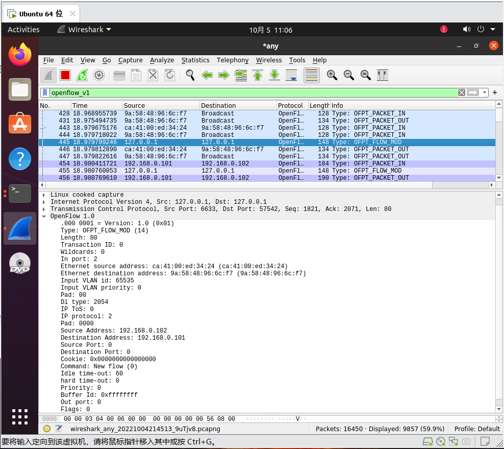The width and height of the screenshot is (504, 449).
Task: Toggle auto scroll during live capture
Action: tap(291, 75)
